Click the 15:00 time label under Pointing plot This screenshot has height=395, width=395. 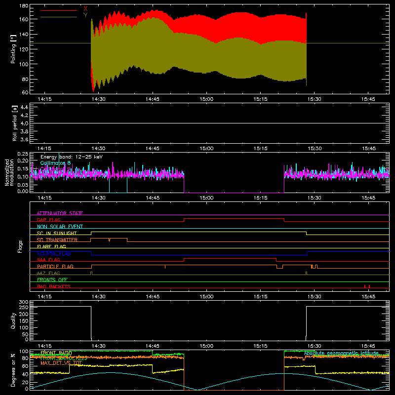click(206, 99)
